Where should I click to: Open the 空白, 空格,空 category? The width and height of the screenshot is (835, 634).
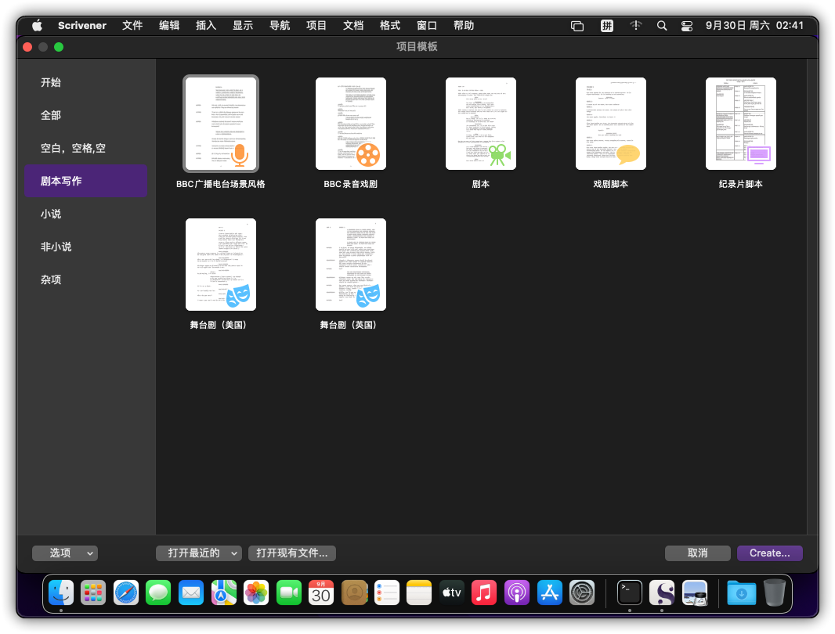pyautogui.click(x=85, y=149)
